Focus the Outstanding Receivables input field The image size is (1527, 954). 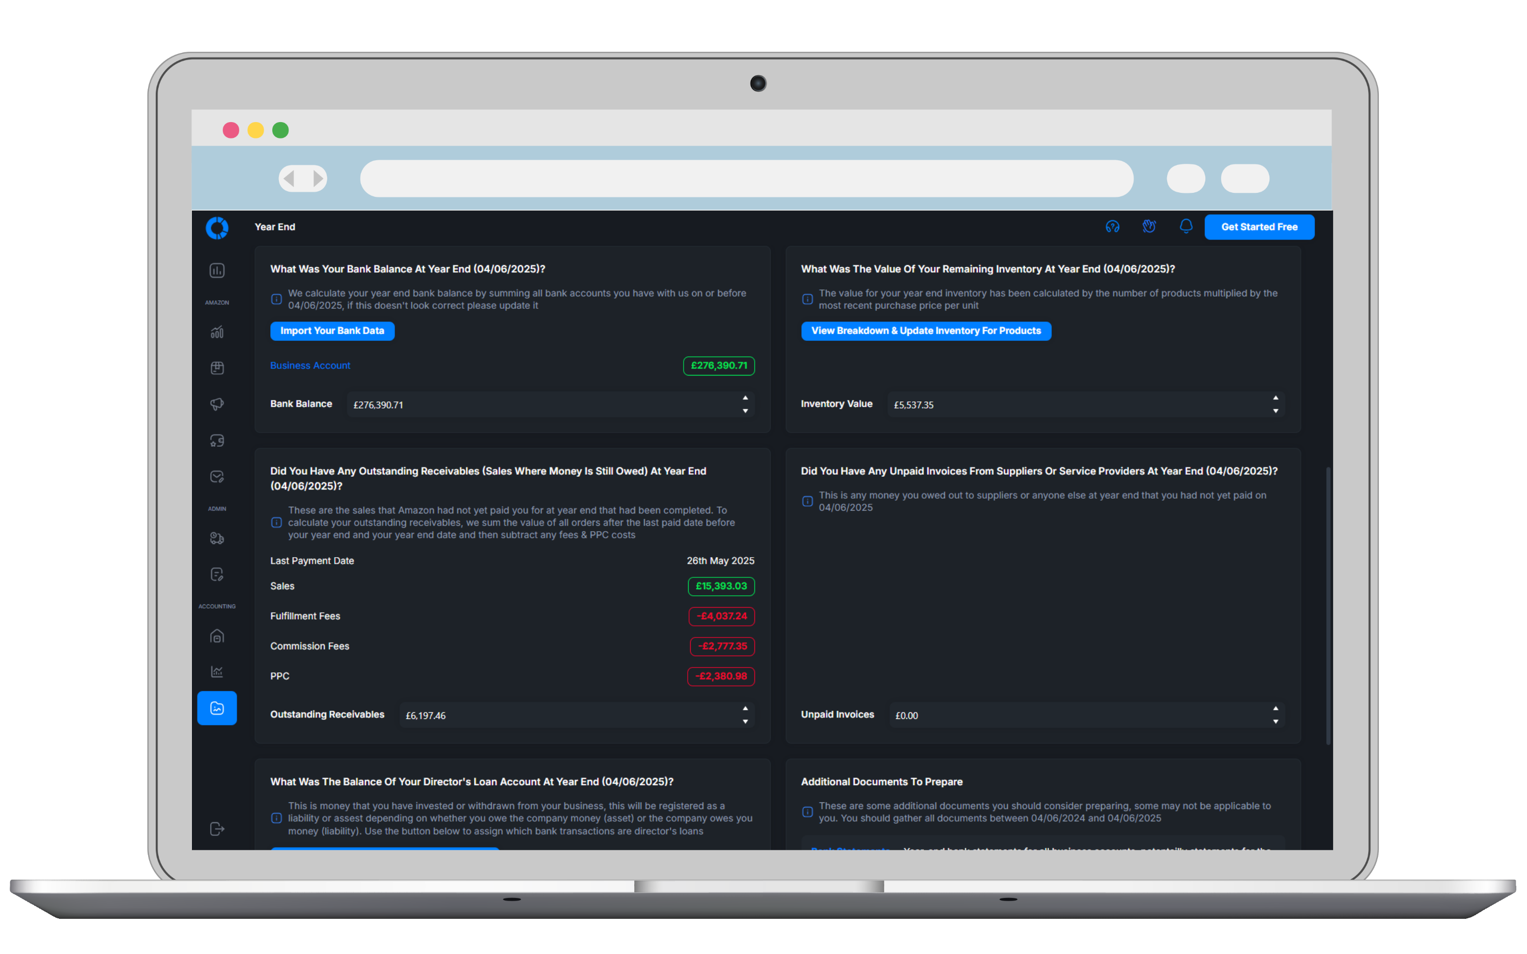[x=577, y=715]
